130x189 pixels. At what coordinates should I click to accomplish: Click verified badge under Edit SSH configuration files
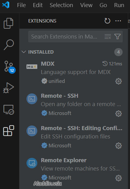pyautogui.click(x=44, y=146)
